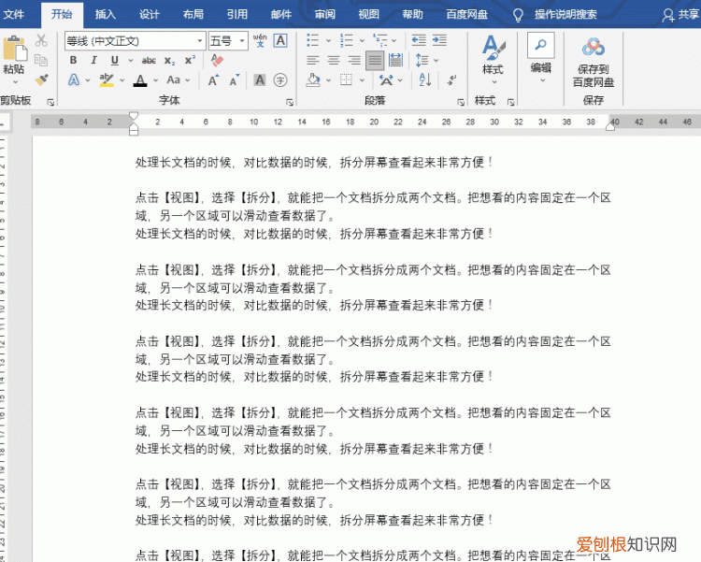This screenshot has height=562, width=701.
Task: Apply character shading icon
Action: tap(260, 80)
